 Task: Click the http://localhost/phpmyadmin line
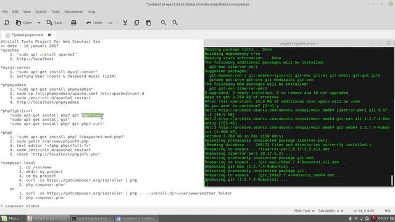tap(48, 102)
